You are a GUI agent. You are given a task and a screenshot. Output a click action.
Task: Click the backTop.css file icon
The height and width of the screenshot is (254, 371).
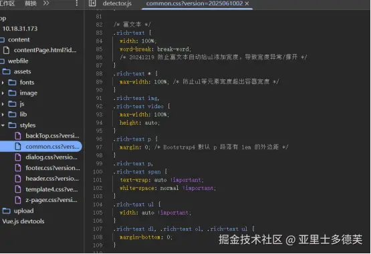18,136
